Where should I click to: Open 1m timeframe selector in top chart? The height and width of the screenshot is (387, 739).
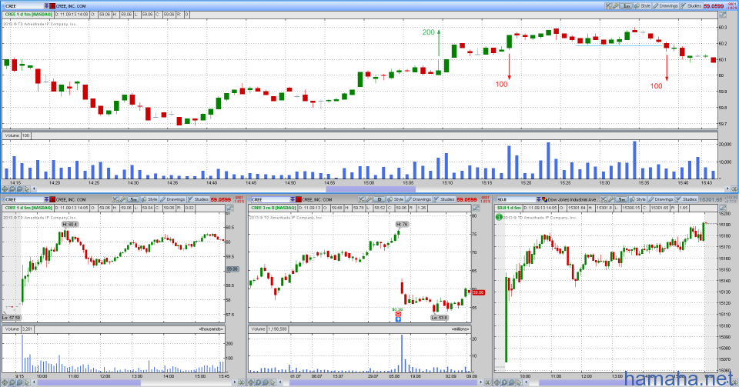click(626, 6)
